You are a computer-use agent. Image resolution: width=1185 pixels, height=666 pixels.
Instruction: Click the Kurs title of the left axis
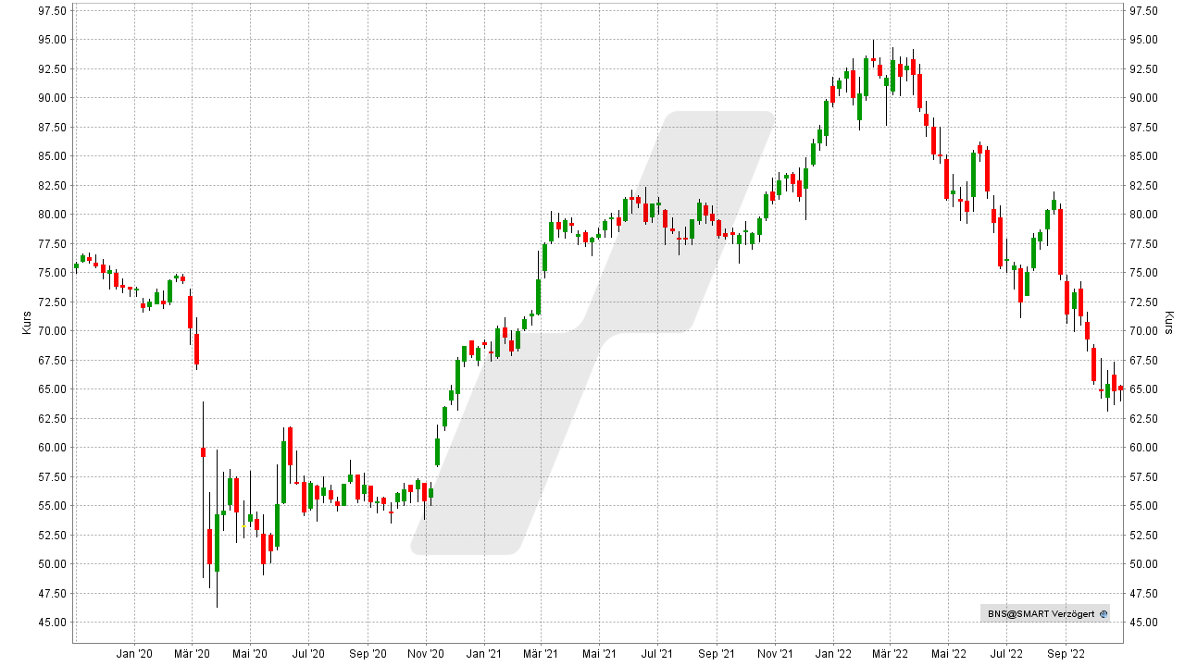(x=27, y=323)
